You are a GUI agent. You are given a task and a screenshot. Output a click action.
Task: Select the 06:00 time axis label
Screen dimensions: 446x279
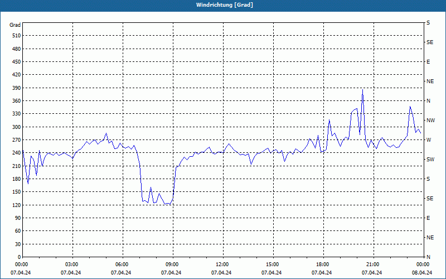click(122, 264)
